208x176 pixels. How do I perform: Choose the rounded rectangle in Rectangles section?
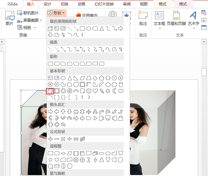pyautogui.click(x=57, y=64)
